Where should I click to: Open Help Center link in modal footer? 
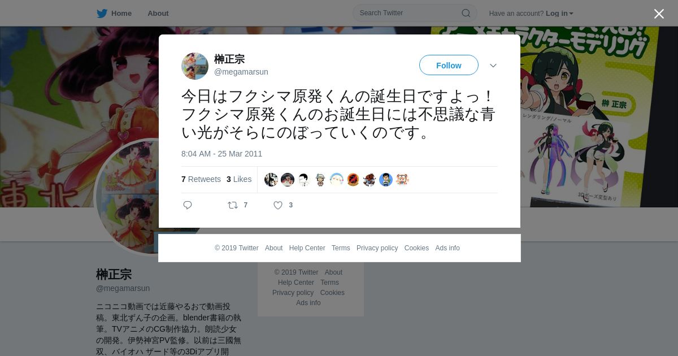[307, 248]
